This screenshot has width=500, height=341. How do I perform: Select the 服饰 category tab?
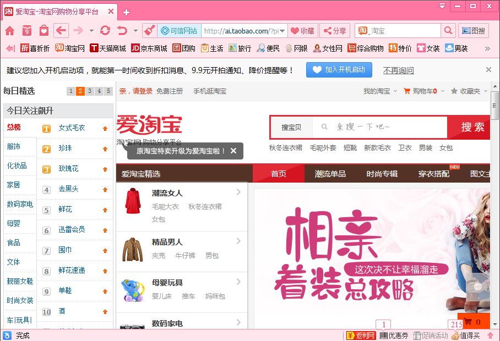(x=14, y=146)
